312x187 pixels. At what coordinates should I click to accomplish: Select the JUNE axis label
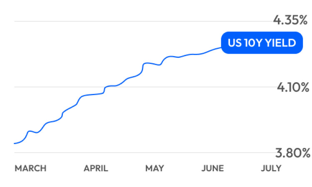(x=213, y=168)
